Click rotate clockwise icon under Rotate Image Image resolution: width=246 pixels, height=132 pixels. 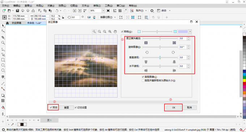tap(173, 52)
